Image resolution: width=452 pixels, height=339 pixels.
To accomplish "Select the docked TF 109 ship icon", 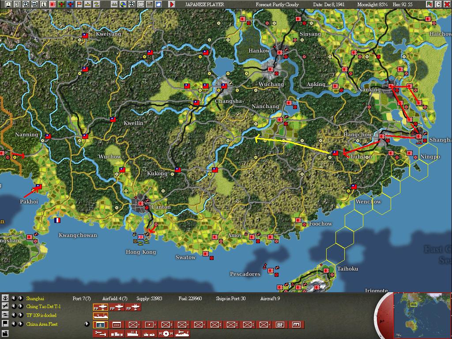I will pos(100,316).
